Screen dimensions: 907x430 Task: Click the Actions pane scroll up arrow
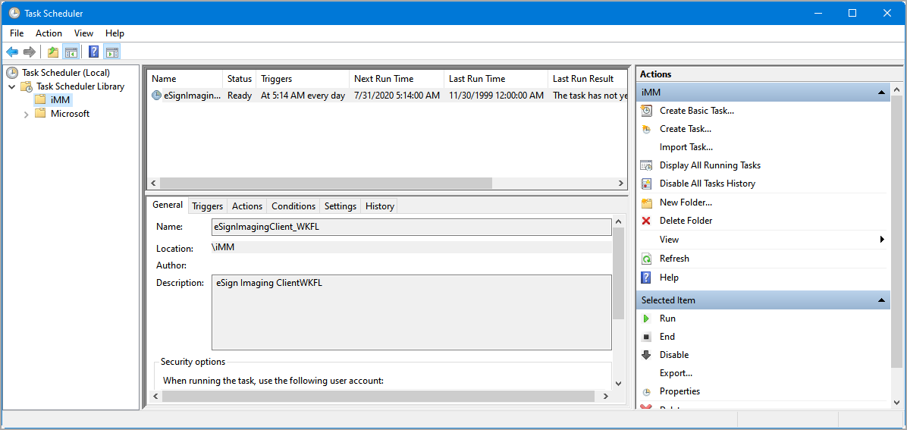pyautogui.click(x=896, y=90)
